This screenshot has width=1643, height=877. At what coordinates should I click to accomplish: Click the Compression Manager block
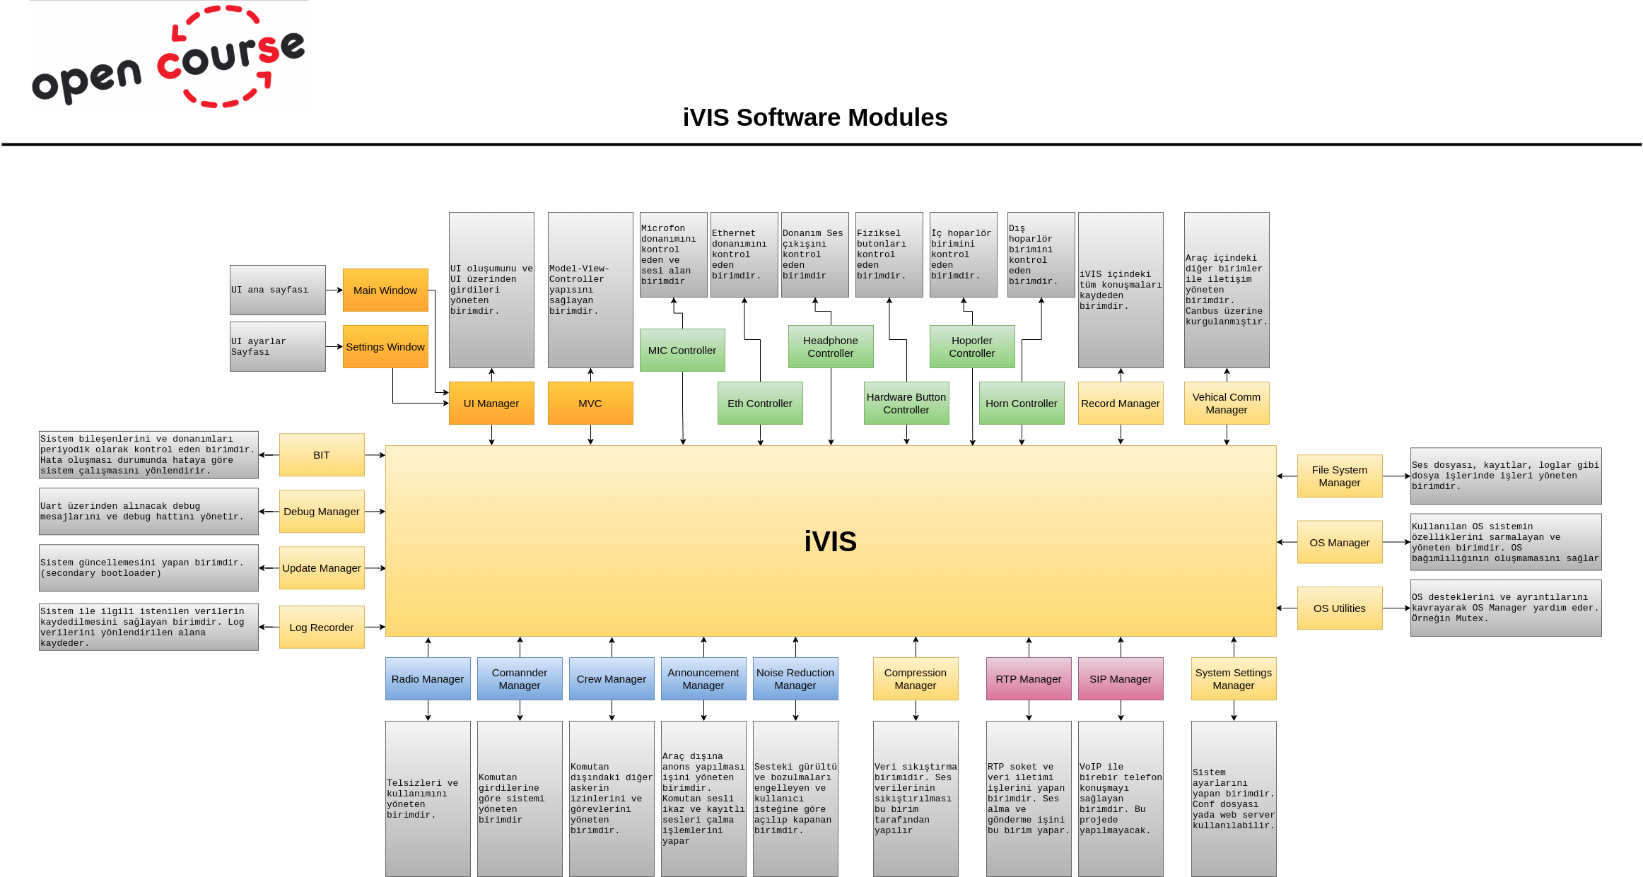[916, 678]
